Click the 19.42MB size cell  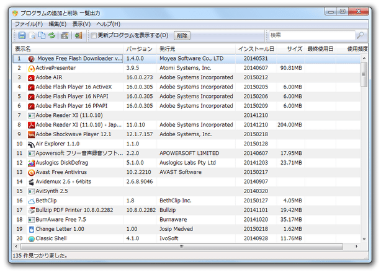(292, 210)
